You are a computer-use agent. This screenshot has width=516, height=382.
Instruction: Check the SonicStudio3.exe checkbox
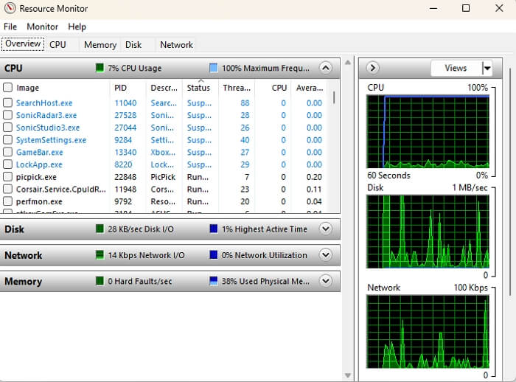7,128
